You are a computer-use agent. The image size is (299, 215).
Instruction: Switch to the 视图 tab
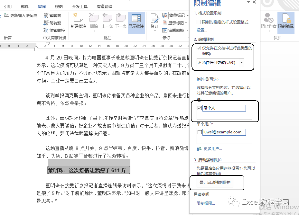[59, 7]
